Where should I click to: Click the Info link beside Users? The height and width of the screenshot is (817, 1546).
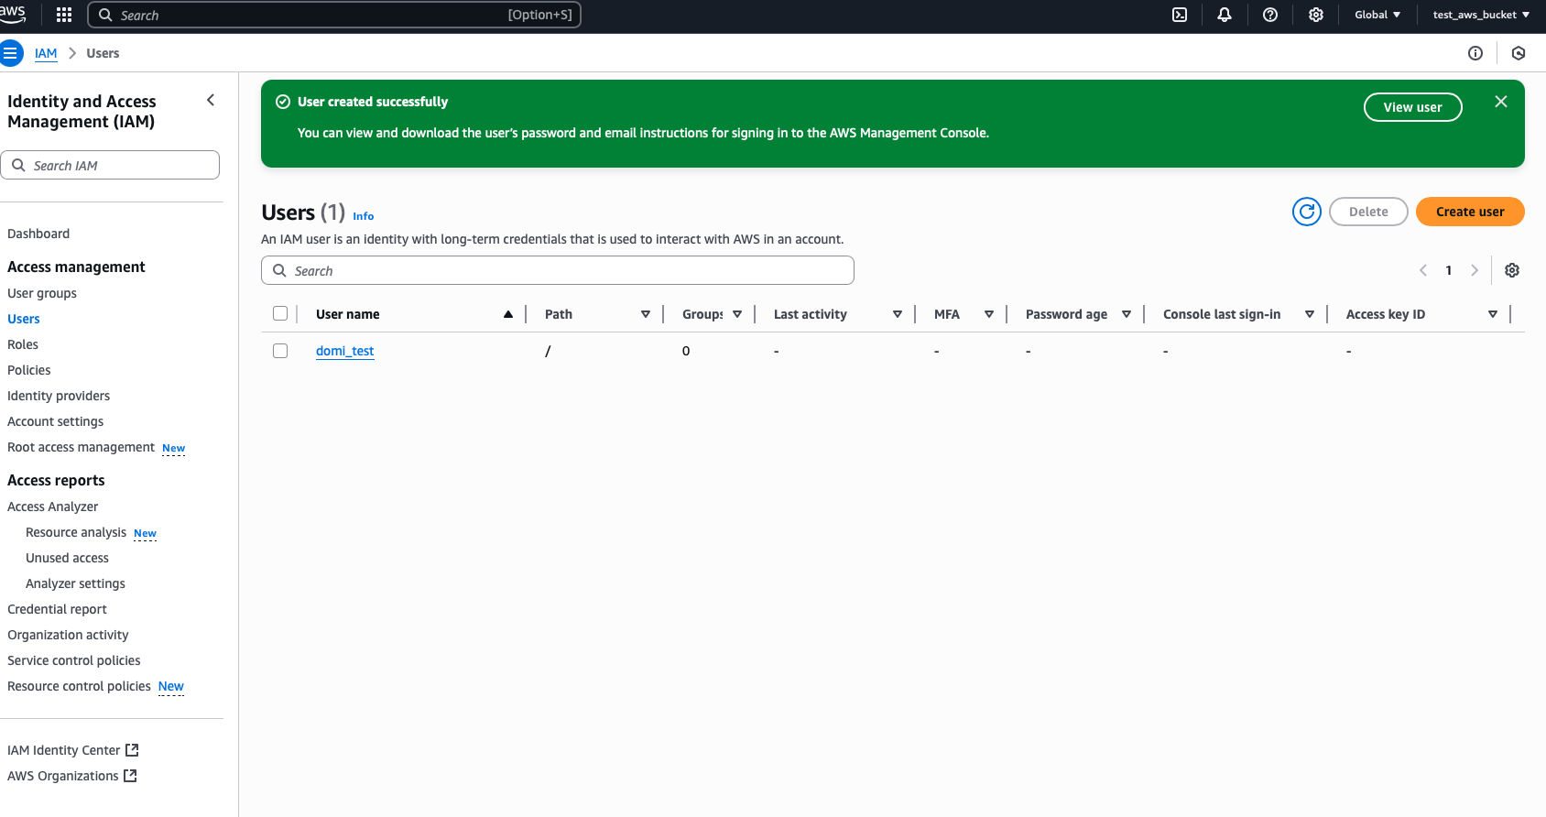pyautogui.click(x=364, y=216)
